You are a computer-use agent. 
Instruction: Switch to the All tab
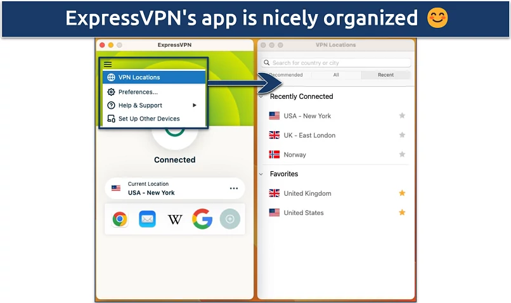tap(336, 75)
